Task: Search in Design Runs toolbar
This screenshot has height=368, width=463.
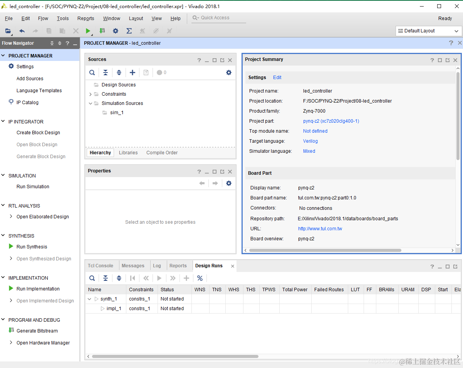Action: (x=92, y=278)
